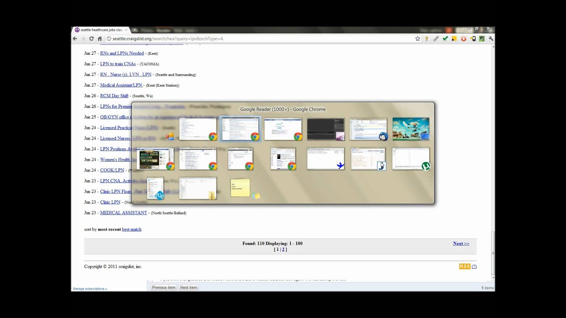Reload the craigslist page
The height and width of the screenshot is (318, 566).
[x=92, y=39]
